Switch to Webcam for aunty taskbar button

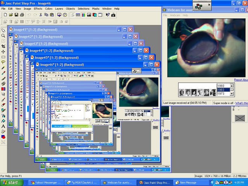point(119,183)
